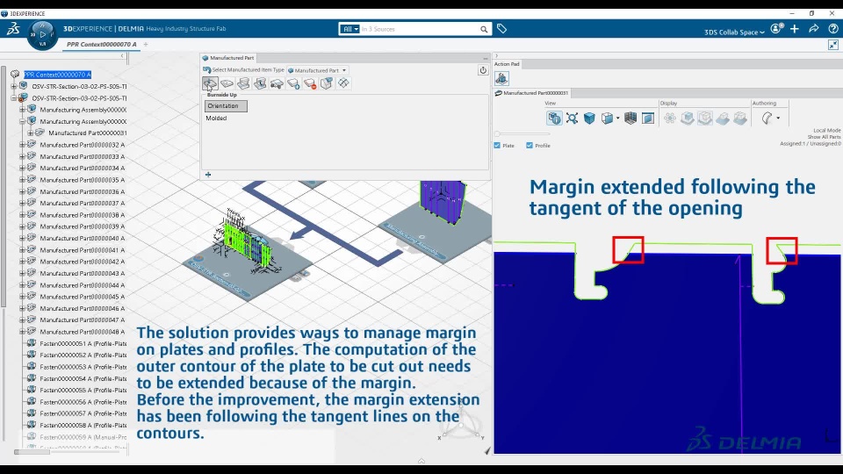The width and height of the screenshot is (843, 474).
Task: Select the Action Pad tab
Action: click(x=507, y=64)
